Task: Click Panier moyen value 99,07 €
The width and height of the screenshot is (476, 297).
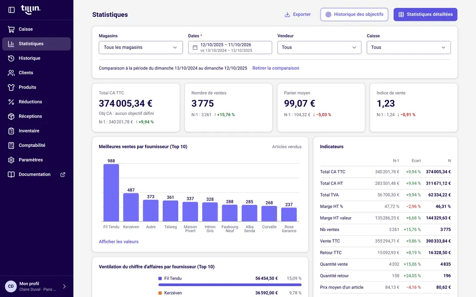Action: point(299,104)
